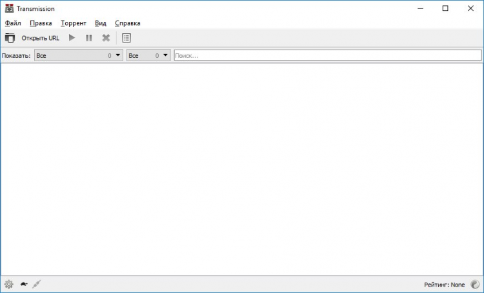This screenshot has width=484, height=293.
Task: Click the open torrent file icon
Action: pyautogui.click(x=10, y=38)
